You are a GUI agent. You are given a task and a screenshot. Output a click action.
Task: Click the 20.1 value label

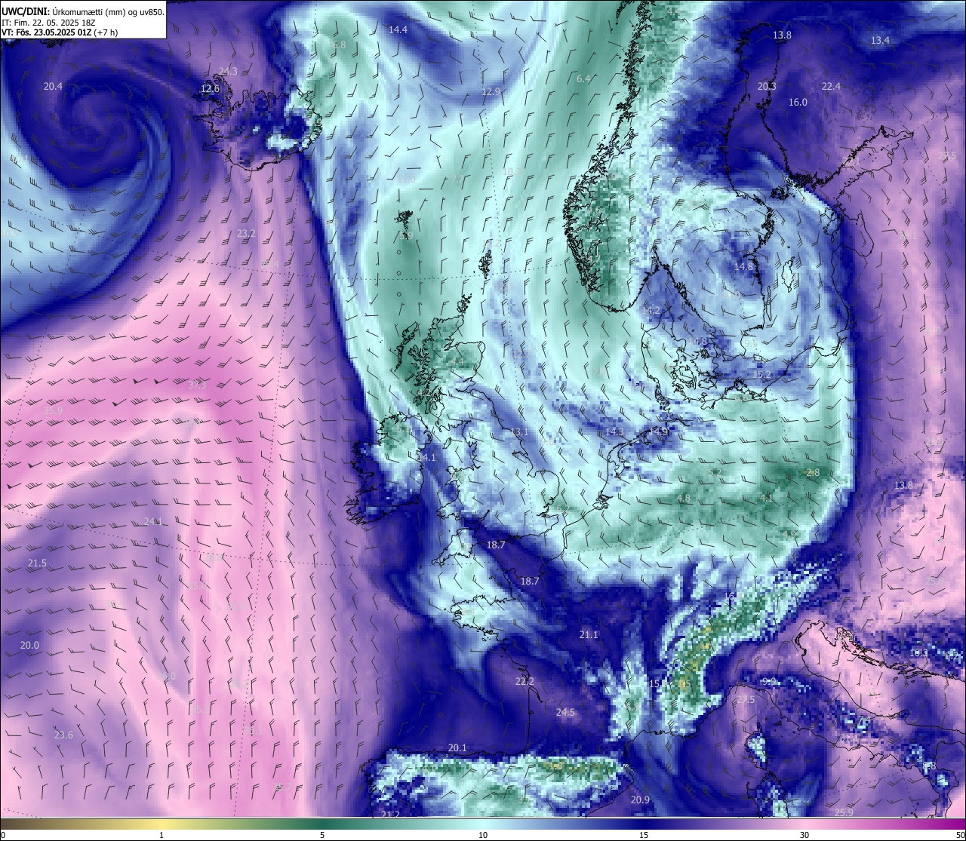tap(457, 748)
